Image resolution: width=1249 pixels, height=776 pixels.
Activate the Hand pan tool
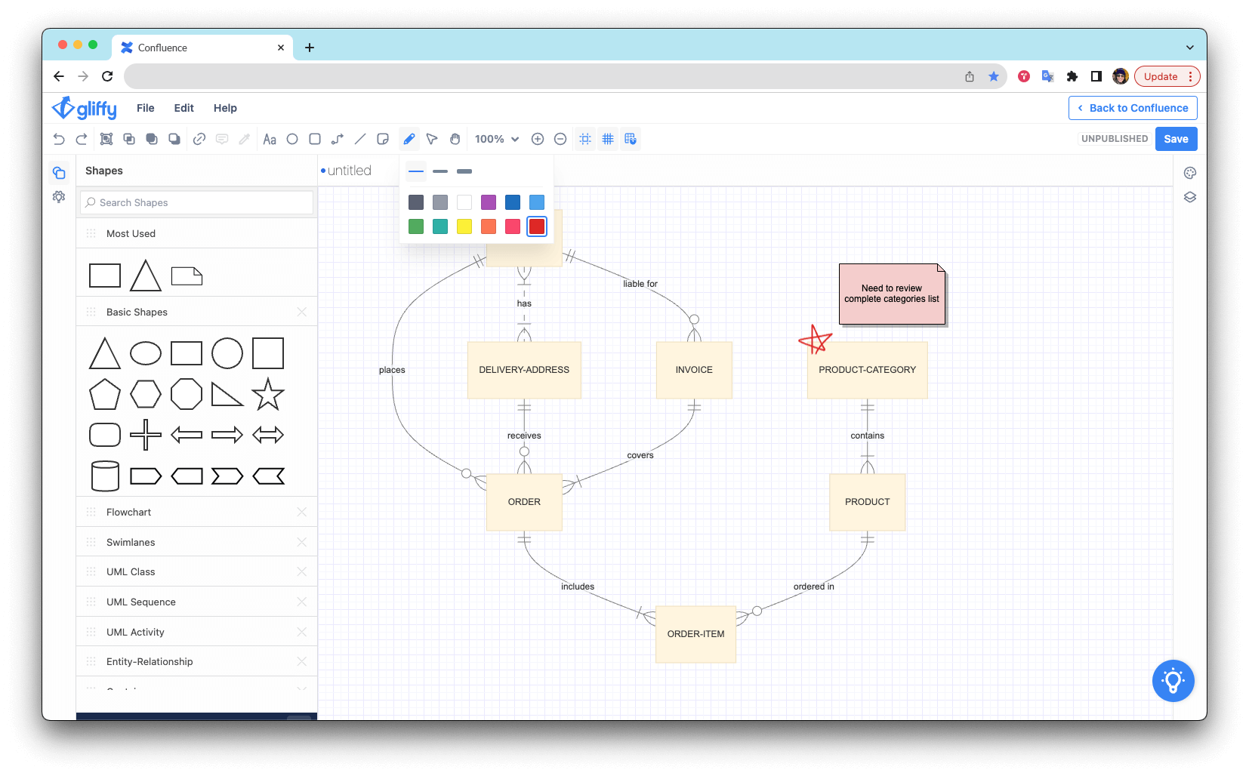pos(455,139)
